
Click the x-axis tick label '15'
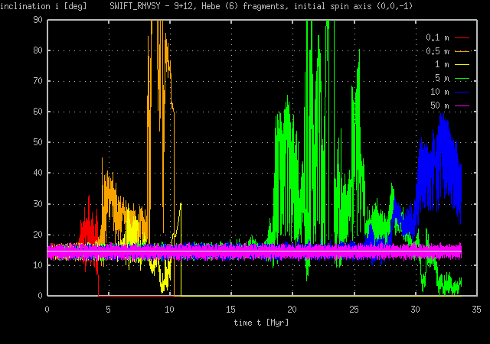[x=230, y=310]
